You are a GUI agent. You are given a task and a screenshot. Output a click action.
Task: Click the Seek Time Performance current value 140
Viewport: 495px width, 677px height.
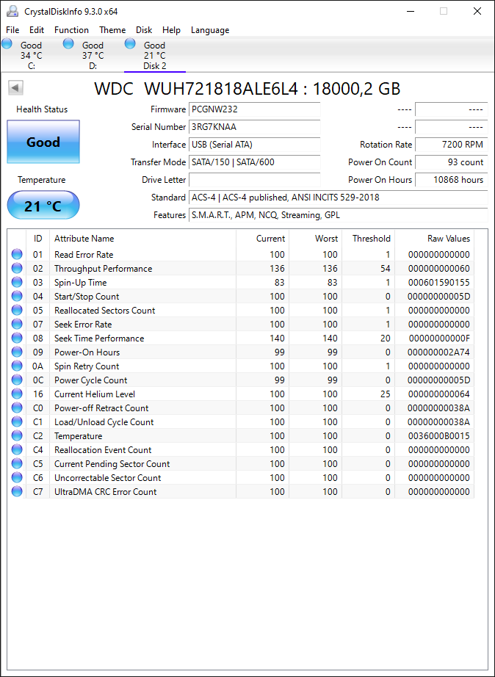277,338
